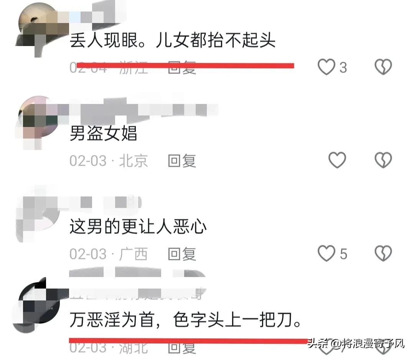The image size is (414, 358).
Task: Select comment text '这男的更让人恶心'
Action: (x=138, y=226)
